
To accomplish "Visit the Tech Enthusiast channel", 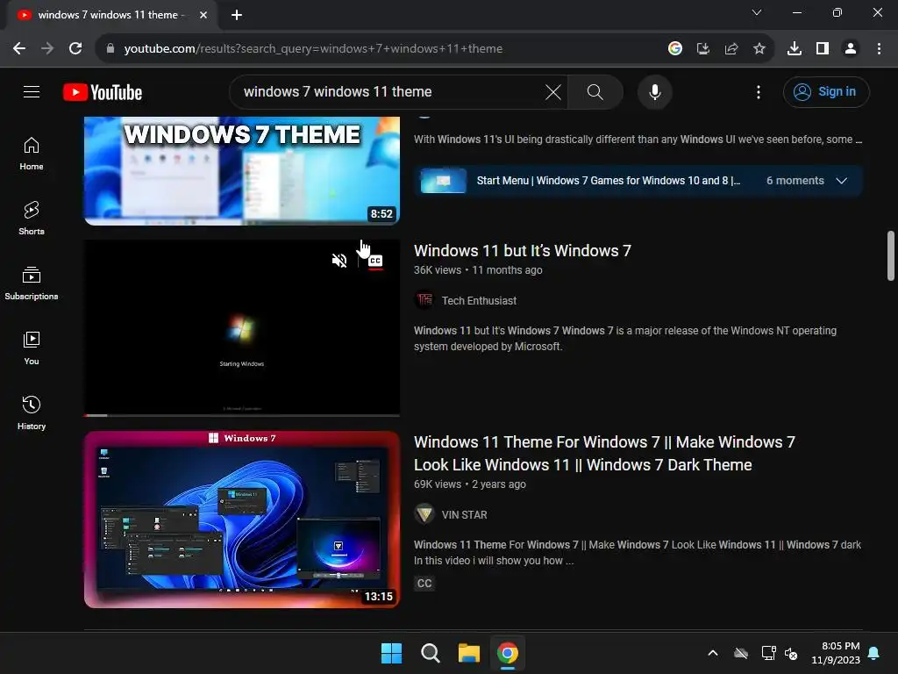I will click(x=479, y=300).
